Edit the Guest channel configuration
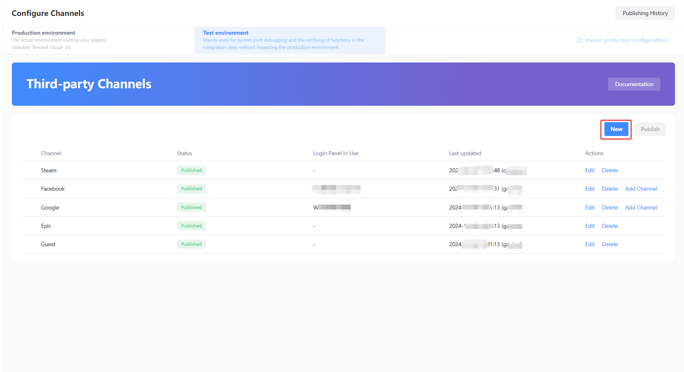This screenshot has width=684, height=372. pyautogui.click(x=590, y=244)
